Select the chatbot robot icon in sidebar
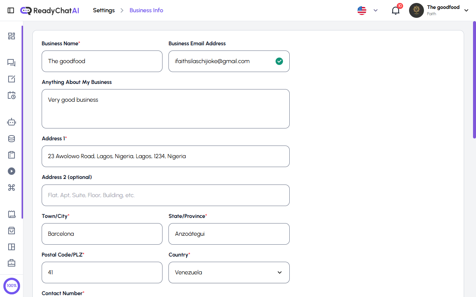 (x=12, y=122)
